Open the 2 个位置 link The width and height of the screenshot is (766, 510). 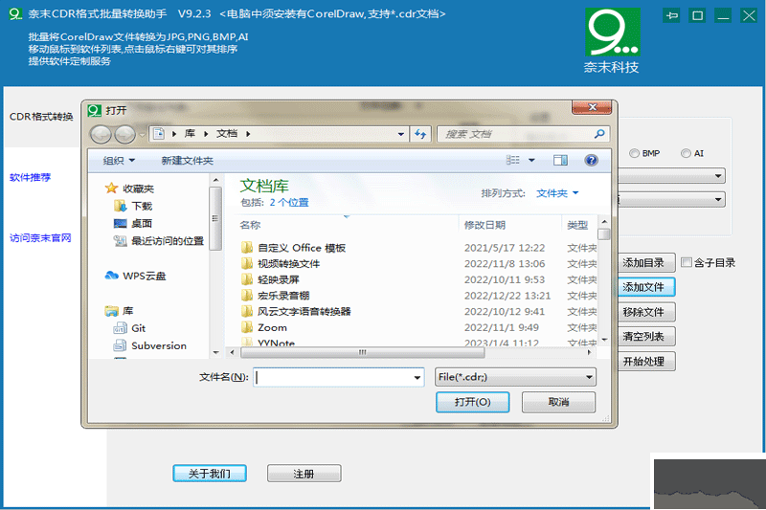289,203
